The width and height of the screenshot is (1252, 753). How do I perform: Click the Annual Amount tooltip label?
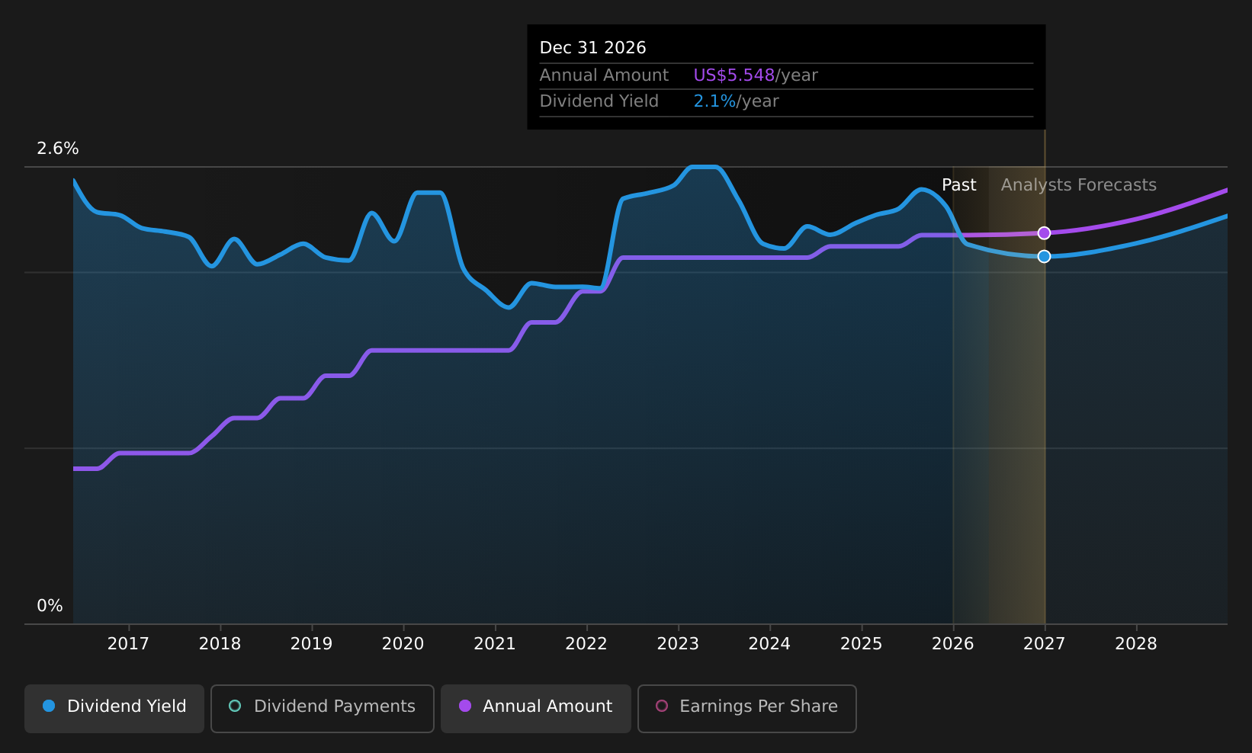[605, 75]
